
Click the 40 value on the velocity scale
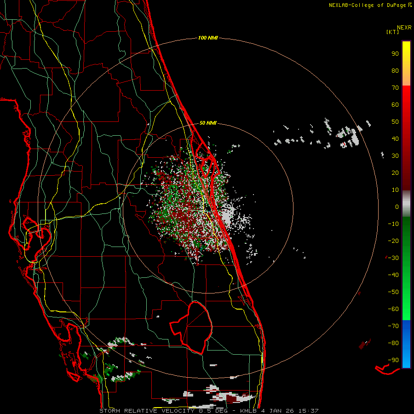point(395,138)
